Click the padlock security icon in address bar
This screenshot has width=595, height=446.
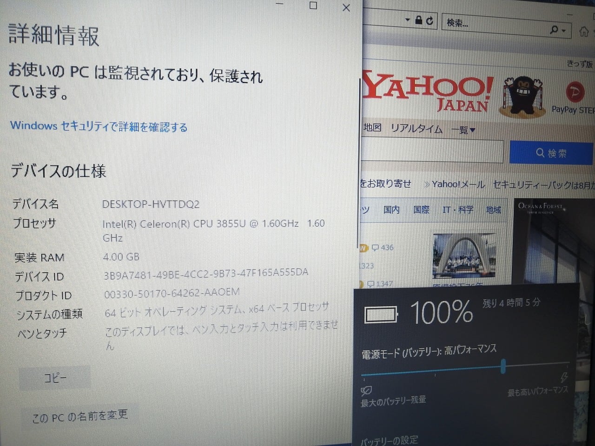(419, 20)
